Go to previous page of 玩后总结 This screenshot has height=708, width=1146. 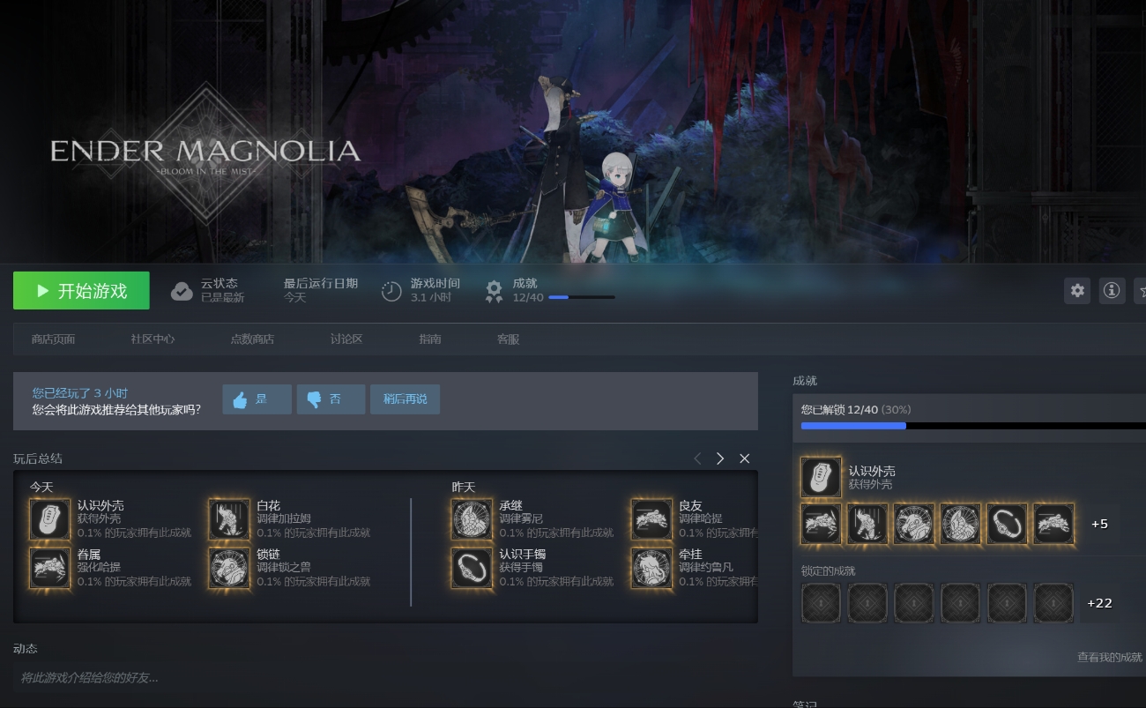697,458
